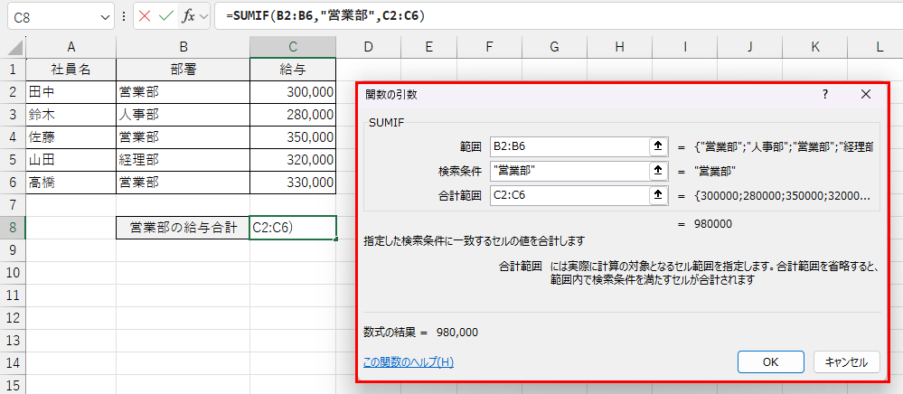The image size is (903, 394).
Task: Collapse dialog using 範囲 range selector icon
Action: [657, 147]
